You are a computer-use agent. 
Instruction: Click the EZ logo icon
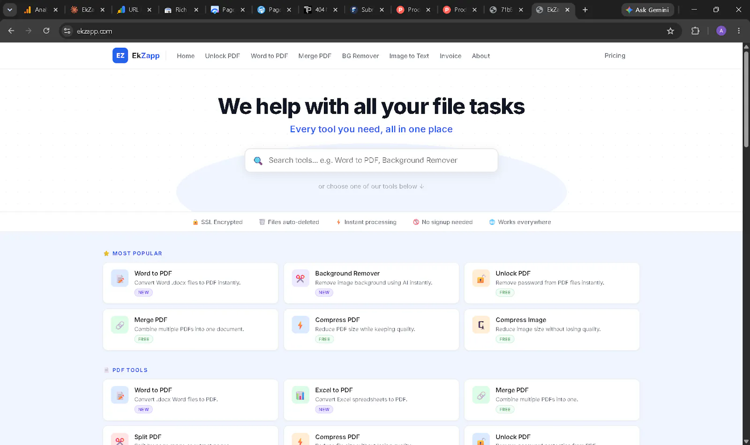pyautogui.click(x=120, y=55)
